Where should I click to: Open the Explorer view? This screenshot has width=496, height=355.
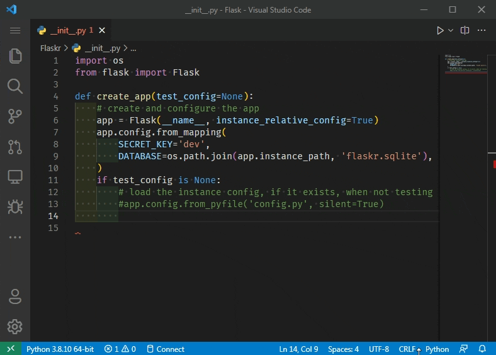[15, 56]
